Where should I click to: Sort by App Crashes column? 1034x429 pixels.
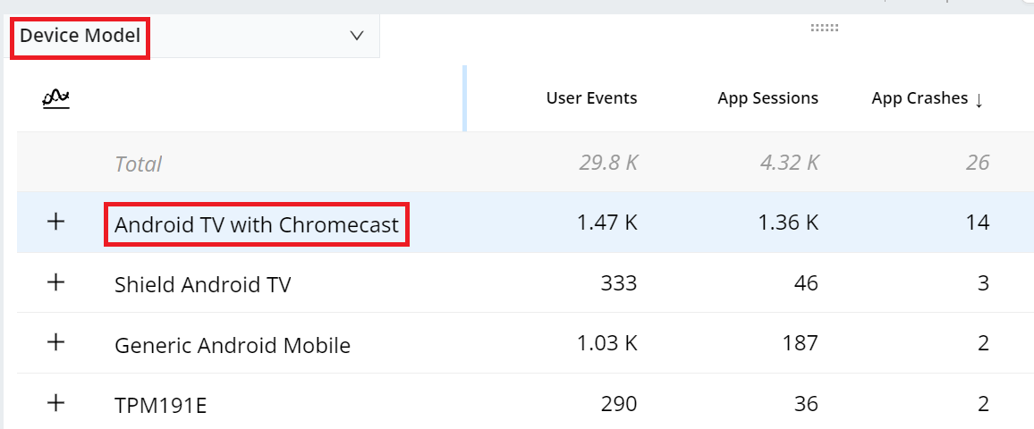(x=920, y=98)
